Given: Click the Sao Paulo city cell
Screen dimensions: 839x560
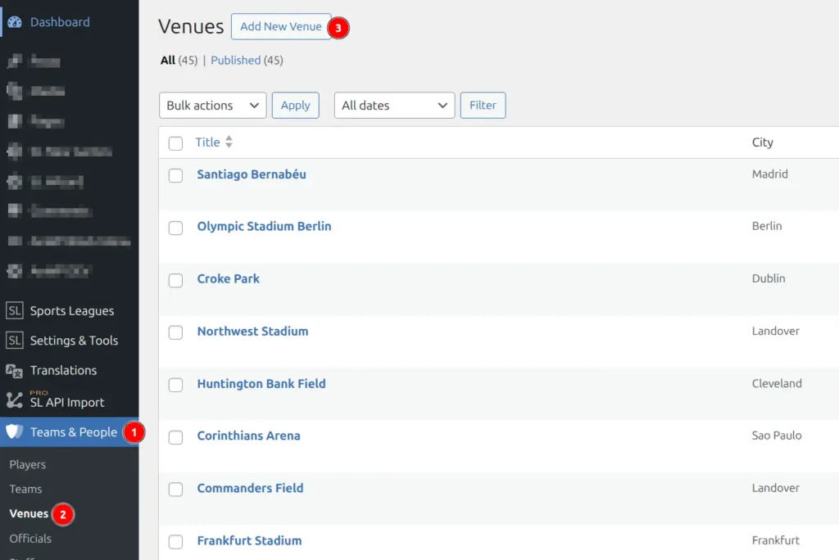Looking at the screenshot, I should pos(777,436).
